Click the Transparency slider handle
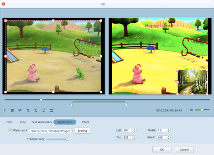Viewport: 214px width, 155px height. (67, 139)
